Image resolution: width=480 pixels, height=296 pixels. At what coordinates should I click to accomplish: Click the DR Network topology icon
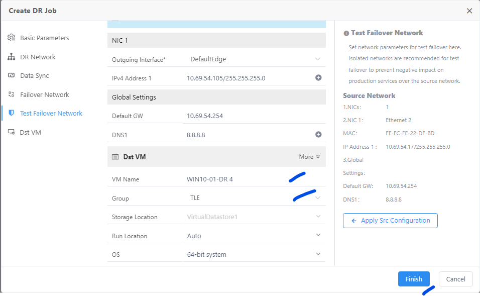click(12, 57)
